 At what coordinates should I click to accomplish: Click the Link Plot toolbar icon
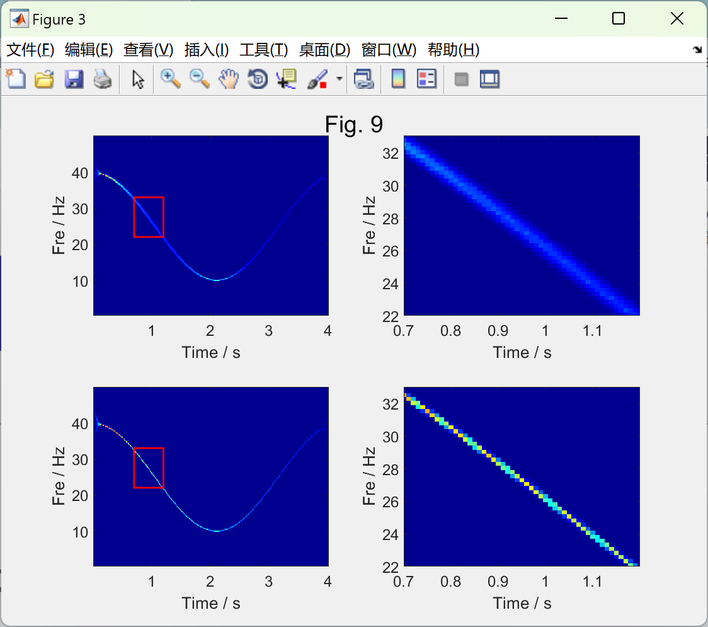coord(363,79)
